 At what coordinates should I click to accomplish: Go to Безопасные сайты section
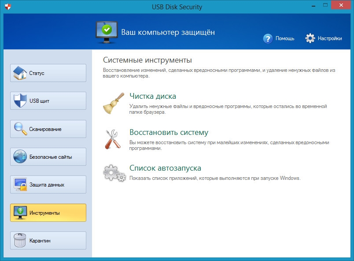[48, 157]
